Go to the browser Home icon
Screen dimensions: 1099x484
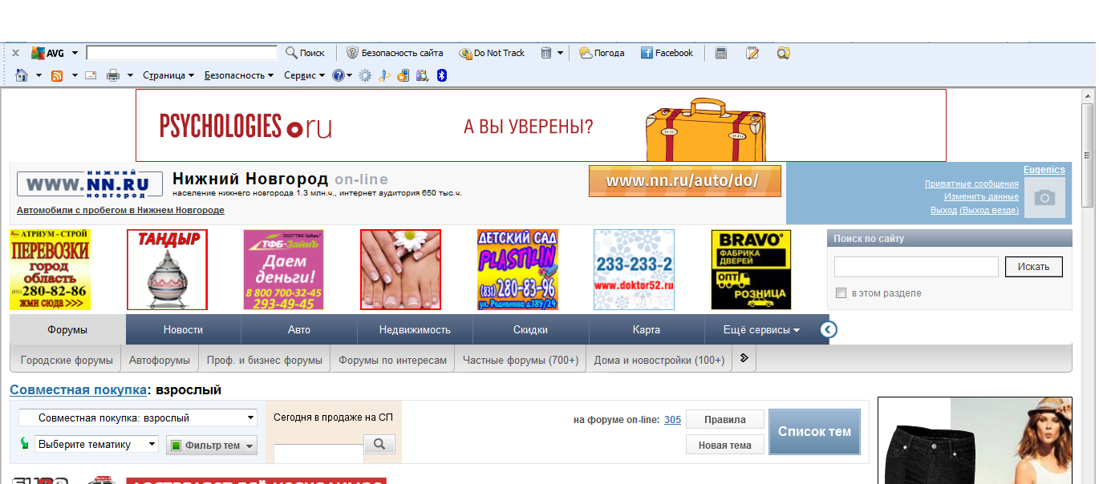pyautogui.click(x=22, y=75)
